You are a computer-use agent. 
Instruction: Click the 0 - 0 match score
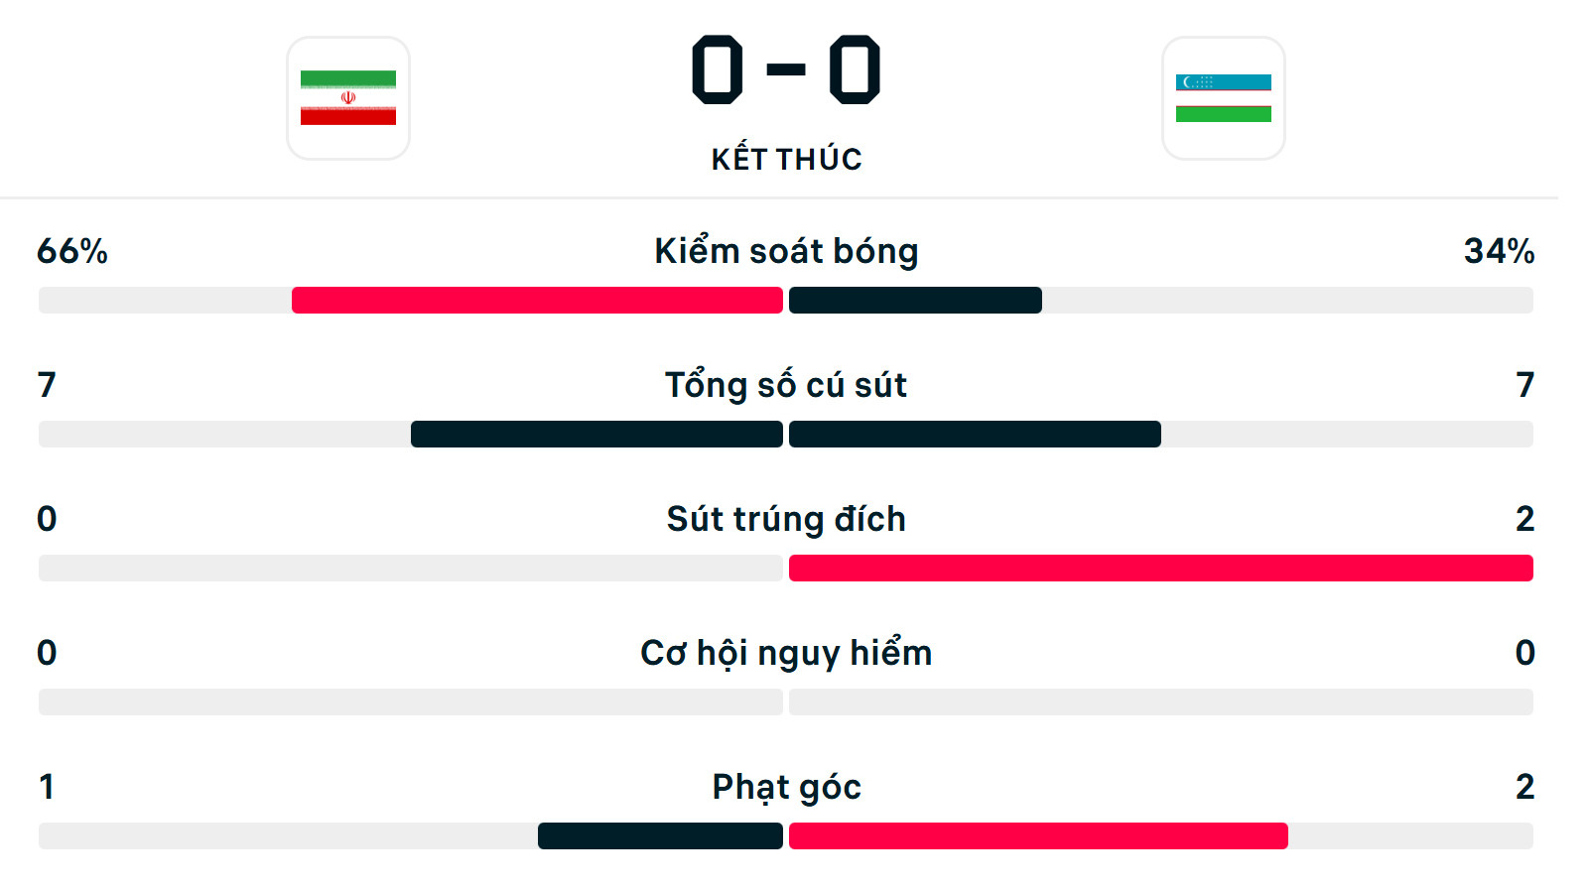coord(786,70)
